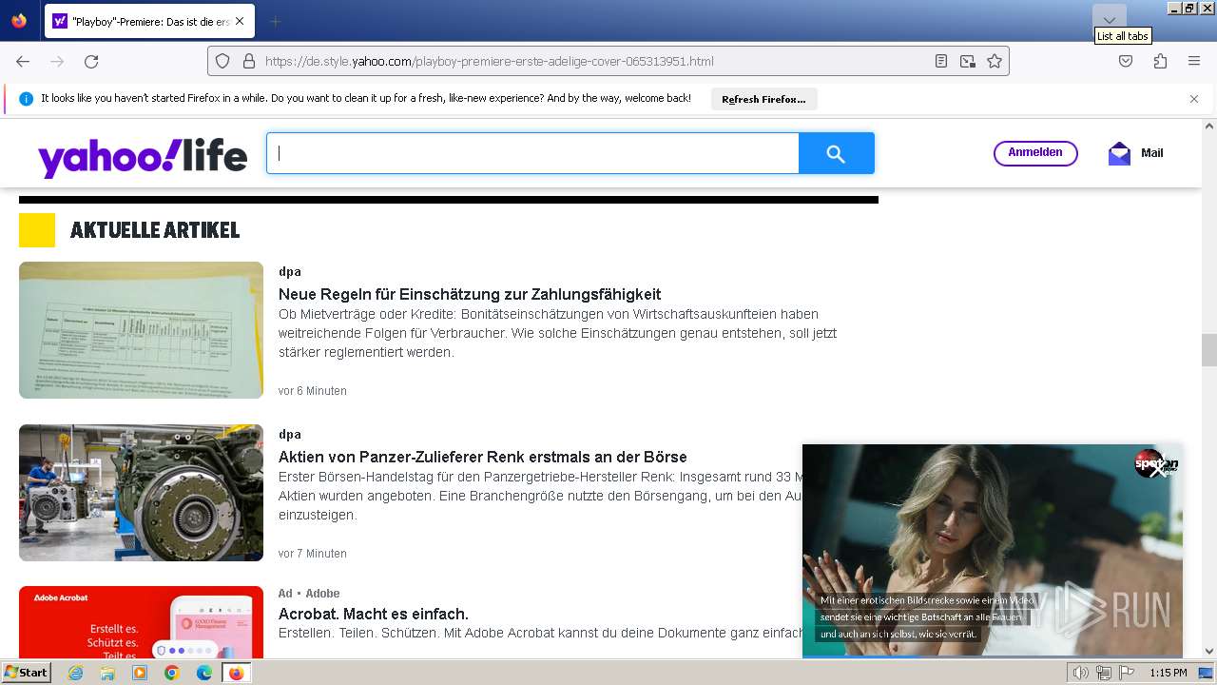Click the scrollbar up arrow
Screen dimensions: 1217x685
click(1209, 126)
